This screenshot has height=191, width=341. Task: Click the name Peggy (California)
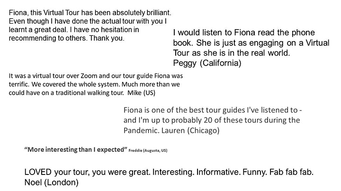207,63
